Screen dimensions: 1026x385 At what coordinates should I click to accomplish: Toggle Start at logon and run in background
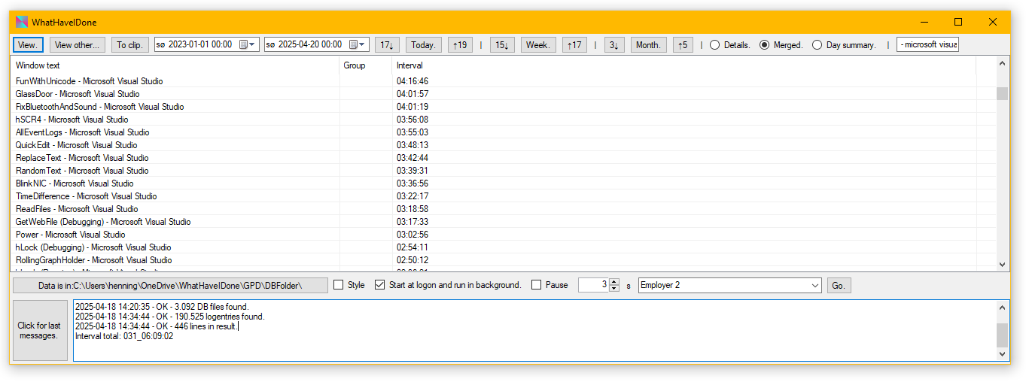click(448, 286)
